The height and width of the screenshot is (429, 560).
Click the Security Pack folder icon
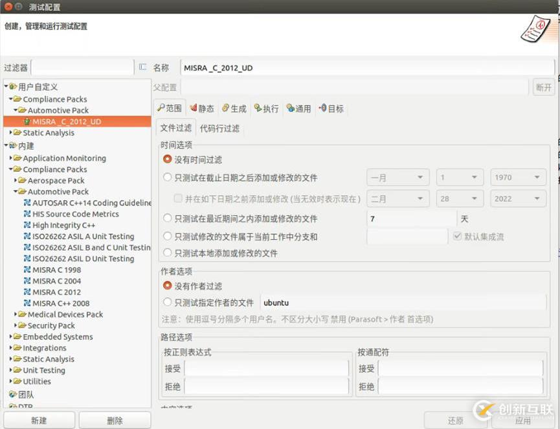tap(22, 325)
